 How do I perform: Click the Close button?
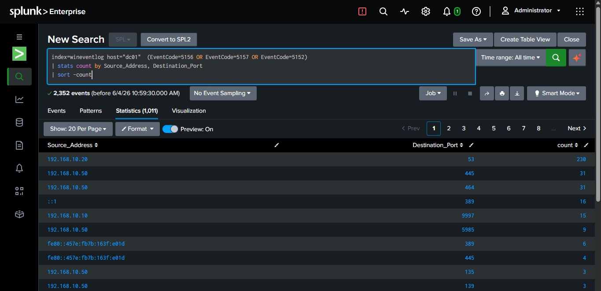[x=572, y=39]
